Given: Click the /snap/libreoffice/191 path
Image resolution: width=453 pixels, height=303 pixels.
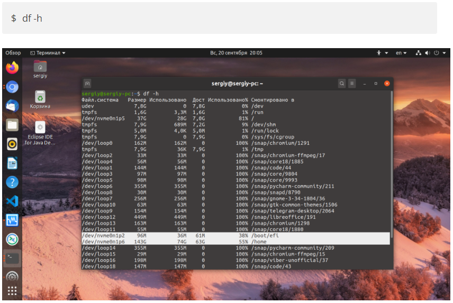Looking at the screenshot, I should click(x=283, y=217).
